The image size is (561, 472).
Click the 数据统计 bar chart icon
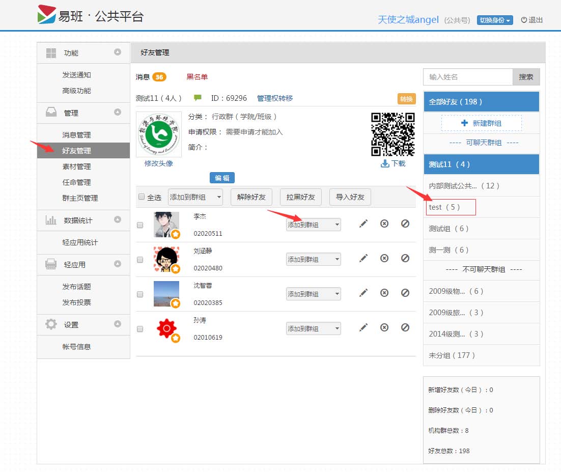[x=51, y=220]
